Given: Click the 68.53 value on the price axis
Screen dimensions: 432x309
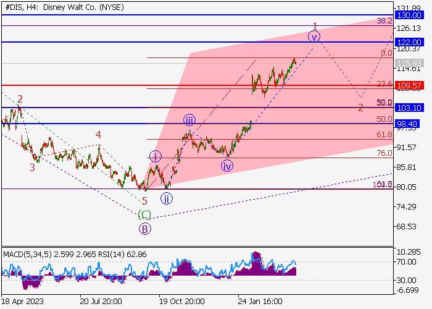Looking at the screenshot, I should pos(406,227).
